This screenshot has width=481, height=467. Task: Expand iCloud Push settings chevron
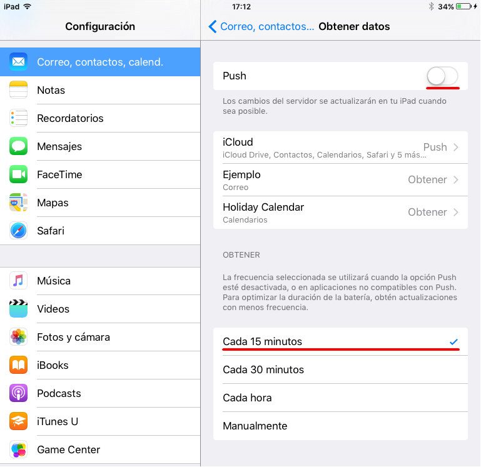click(456, 147)
